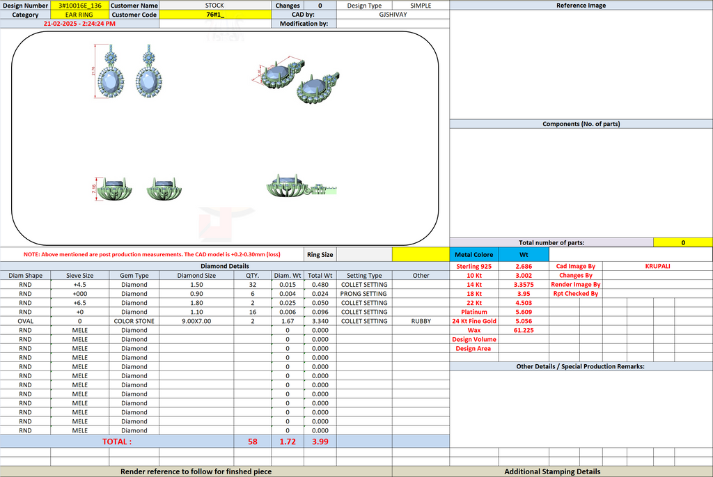
Task: Click the total diam weight 1.72
Action: pyautogui.click(x=288, y=441)
